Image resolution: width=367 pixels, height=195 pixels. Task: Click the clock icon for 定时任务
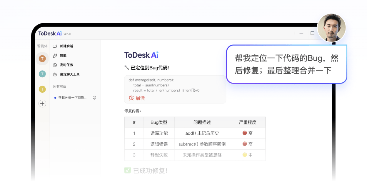(55, 65)
